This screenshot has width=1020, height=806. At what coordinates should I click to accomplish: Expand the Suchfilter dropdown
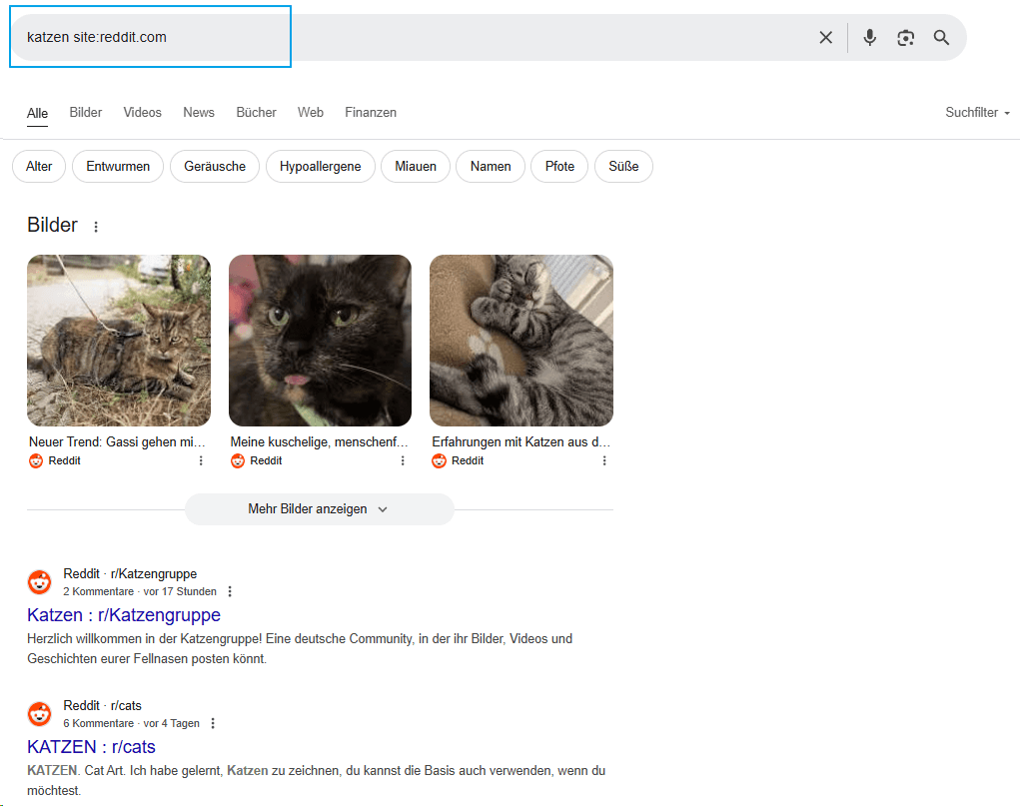point(978,113)
